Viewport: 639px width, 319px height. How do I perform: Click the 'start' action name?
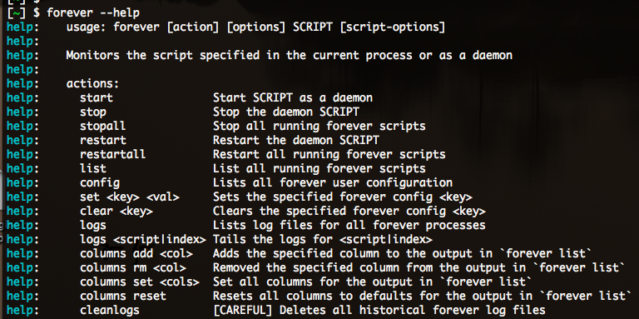[x=97, y=98]
